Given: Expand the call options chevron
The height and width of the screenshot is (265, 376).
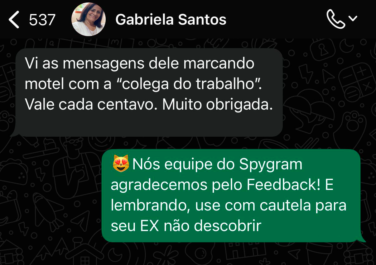Looking at the screenshot, I should pyautogui.click(x=353, y=19).
